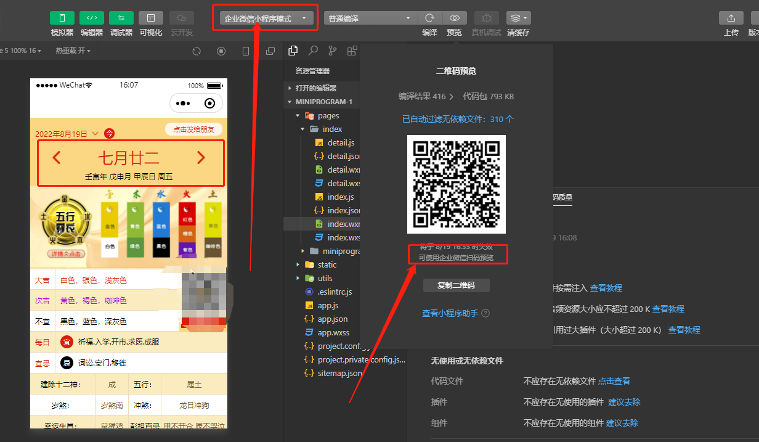The width and height of the screenshot is (759, 442).
Task: Click 查看教程 link beside 按需注入
Action: (x=606, y=288)
